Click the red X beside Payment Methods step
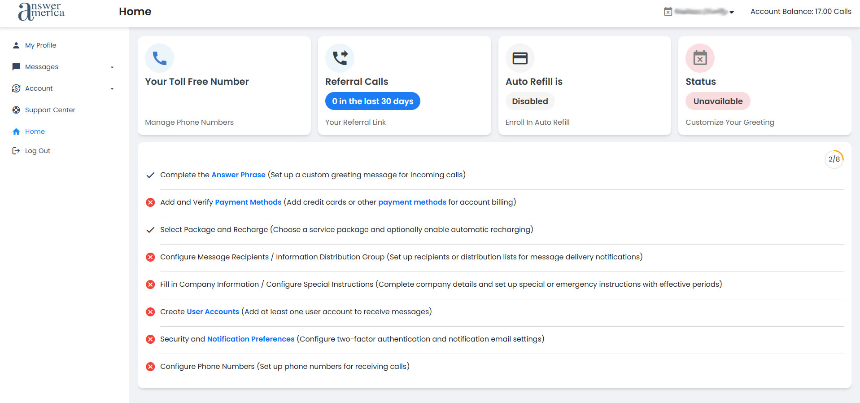Viewport: 860px width, 403px height. coord(150,202)
